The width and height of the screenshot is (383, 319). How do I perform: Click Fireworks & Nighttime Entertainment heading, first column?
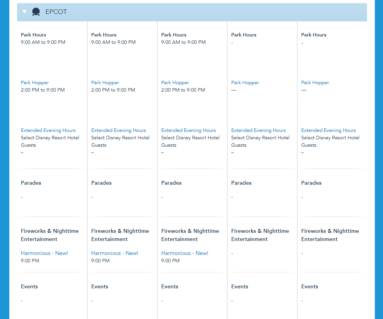50,235
